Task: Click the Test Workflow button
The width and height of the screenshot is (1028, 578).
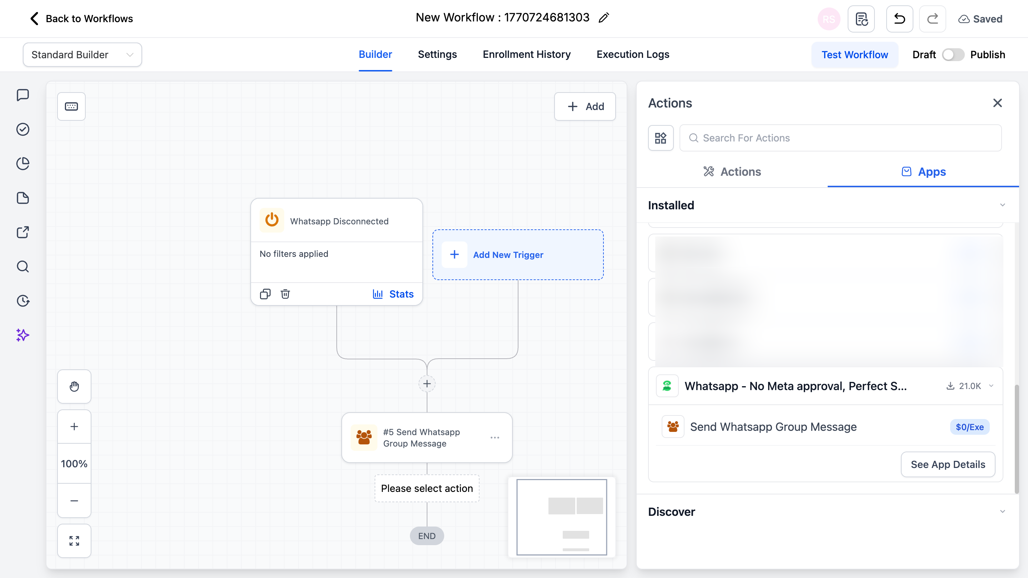Action: point(854,55)
